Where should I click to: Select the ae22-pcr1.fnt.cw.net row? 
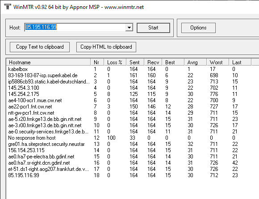coord(129,107)
